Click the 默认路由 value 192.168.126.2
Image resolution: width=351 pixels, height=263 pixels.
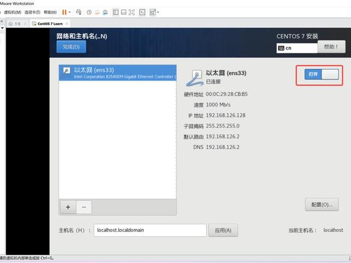tap(223, 136)
